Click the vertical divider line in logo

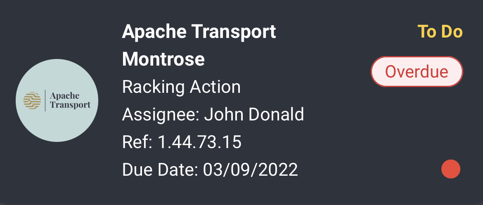tap(45, 101)
